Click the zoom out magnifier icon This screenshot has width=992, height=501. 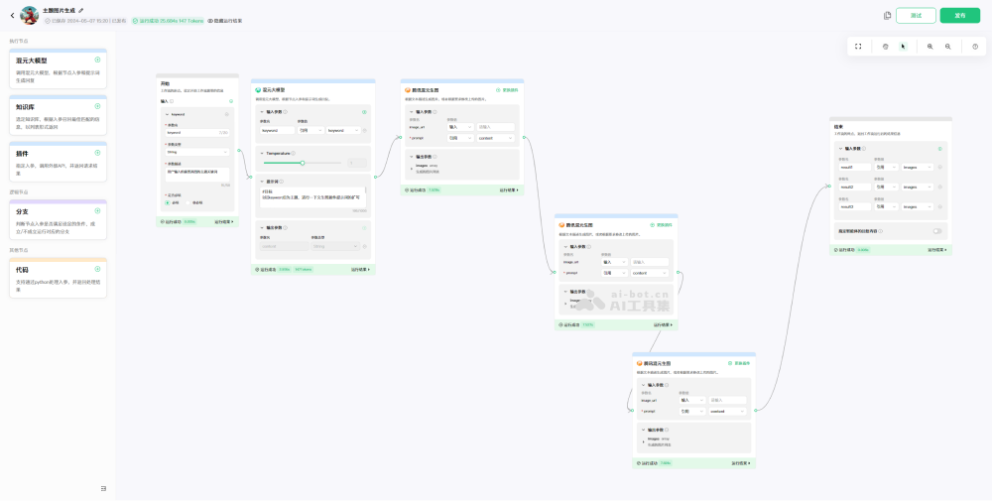[x=948, y=47]
